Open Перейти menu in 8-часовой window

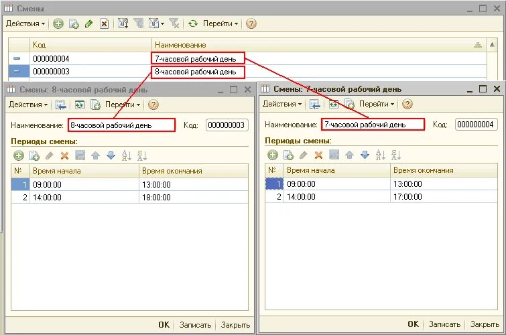coord(123,105)
